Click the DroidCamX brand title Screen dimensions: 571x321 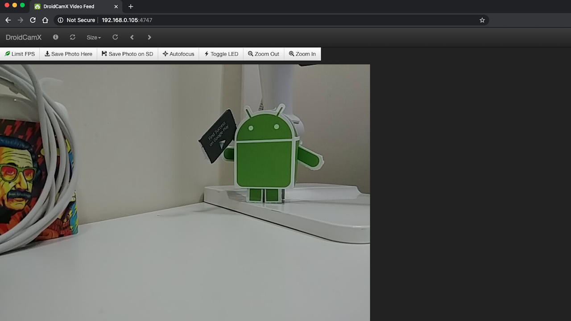(x=24, y=37)
